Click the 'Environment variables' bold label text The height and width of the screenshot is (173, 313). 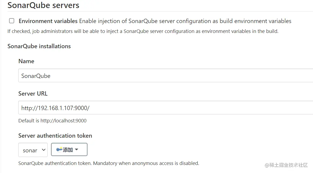(48, 21)
